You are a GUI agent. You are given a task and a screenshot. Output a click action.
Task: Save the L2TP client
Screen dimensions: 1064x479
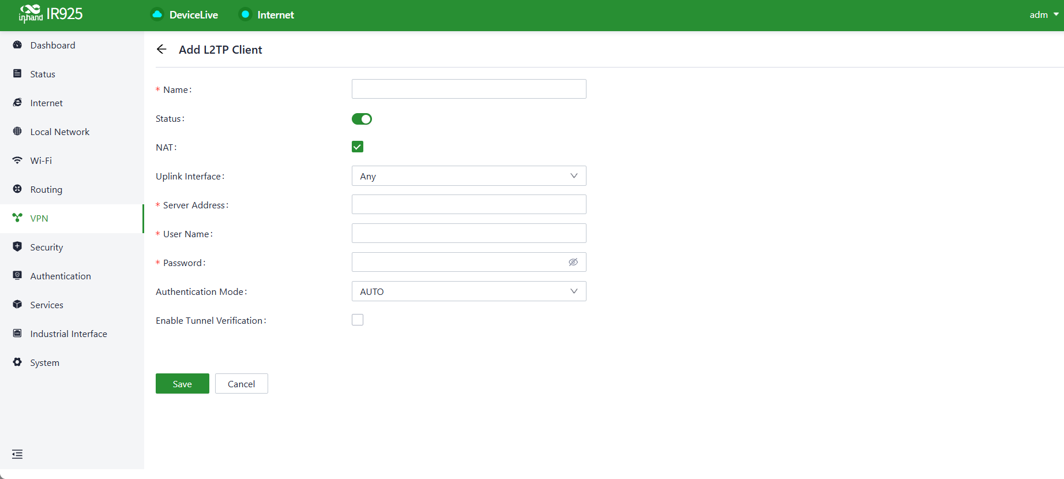182,384
